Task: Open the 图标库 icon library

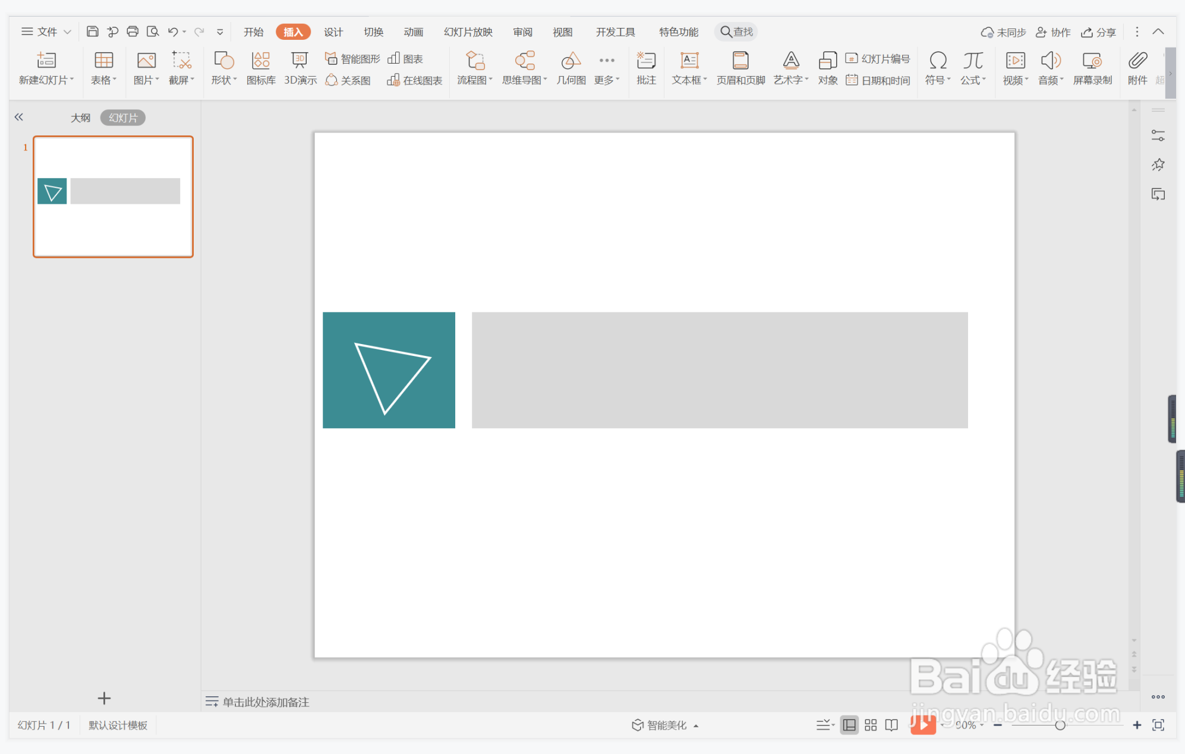Action: (x=261, y=68)
